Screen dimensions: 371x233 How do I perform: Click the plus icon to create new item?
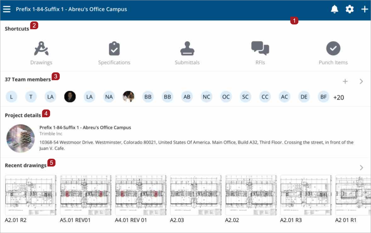pos(364,9)
